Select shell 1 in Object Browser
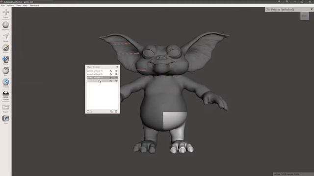 [103, 71]
